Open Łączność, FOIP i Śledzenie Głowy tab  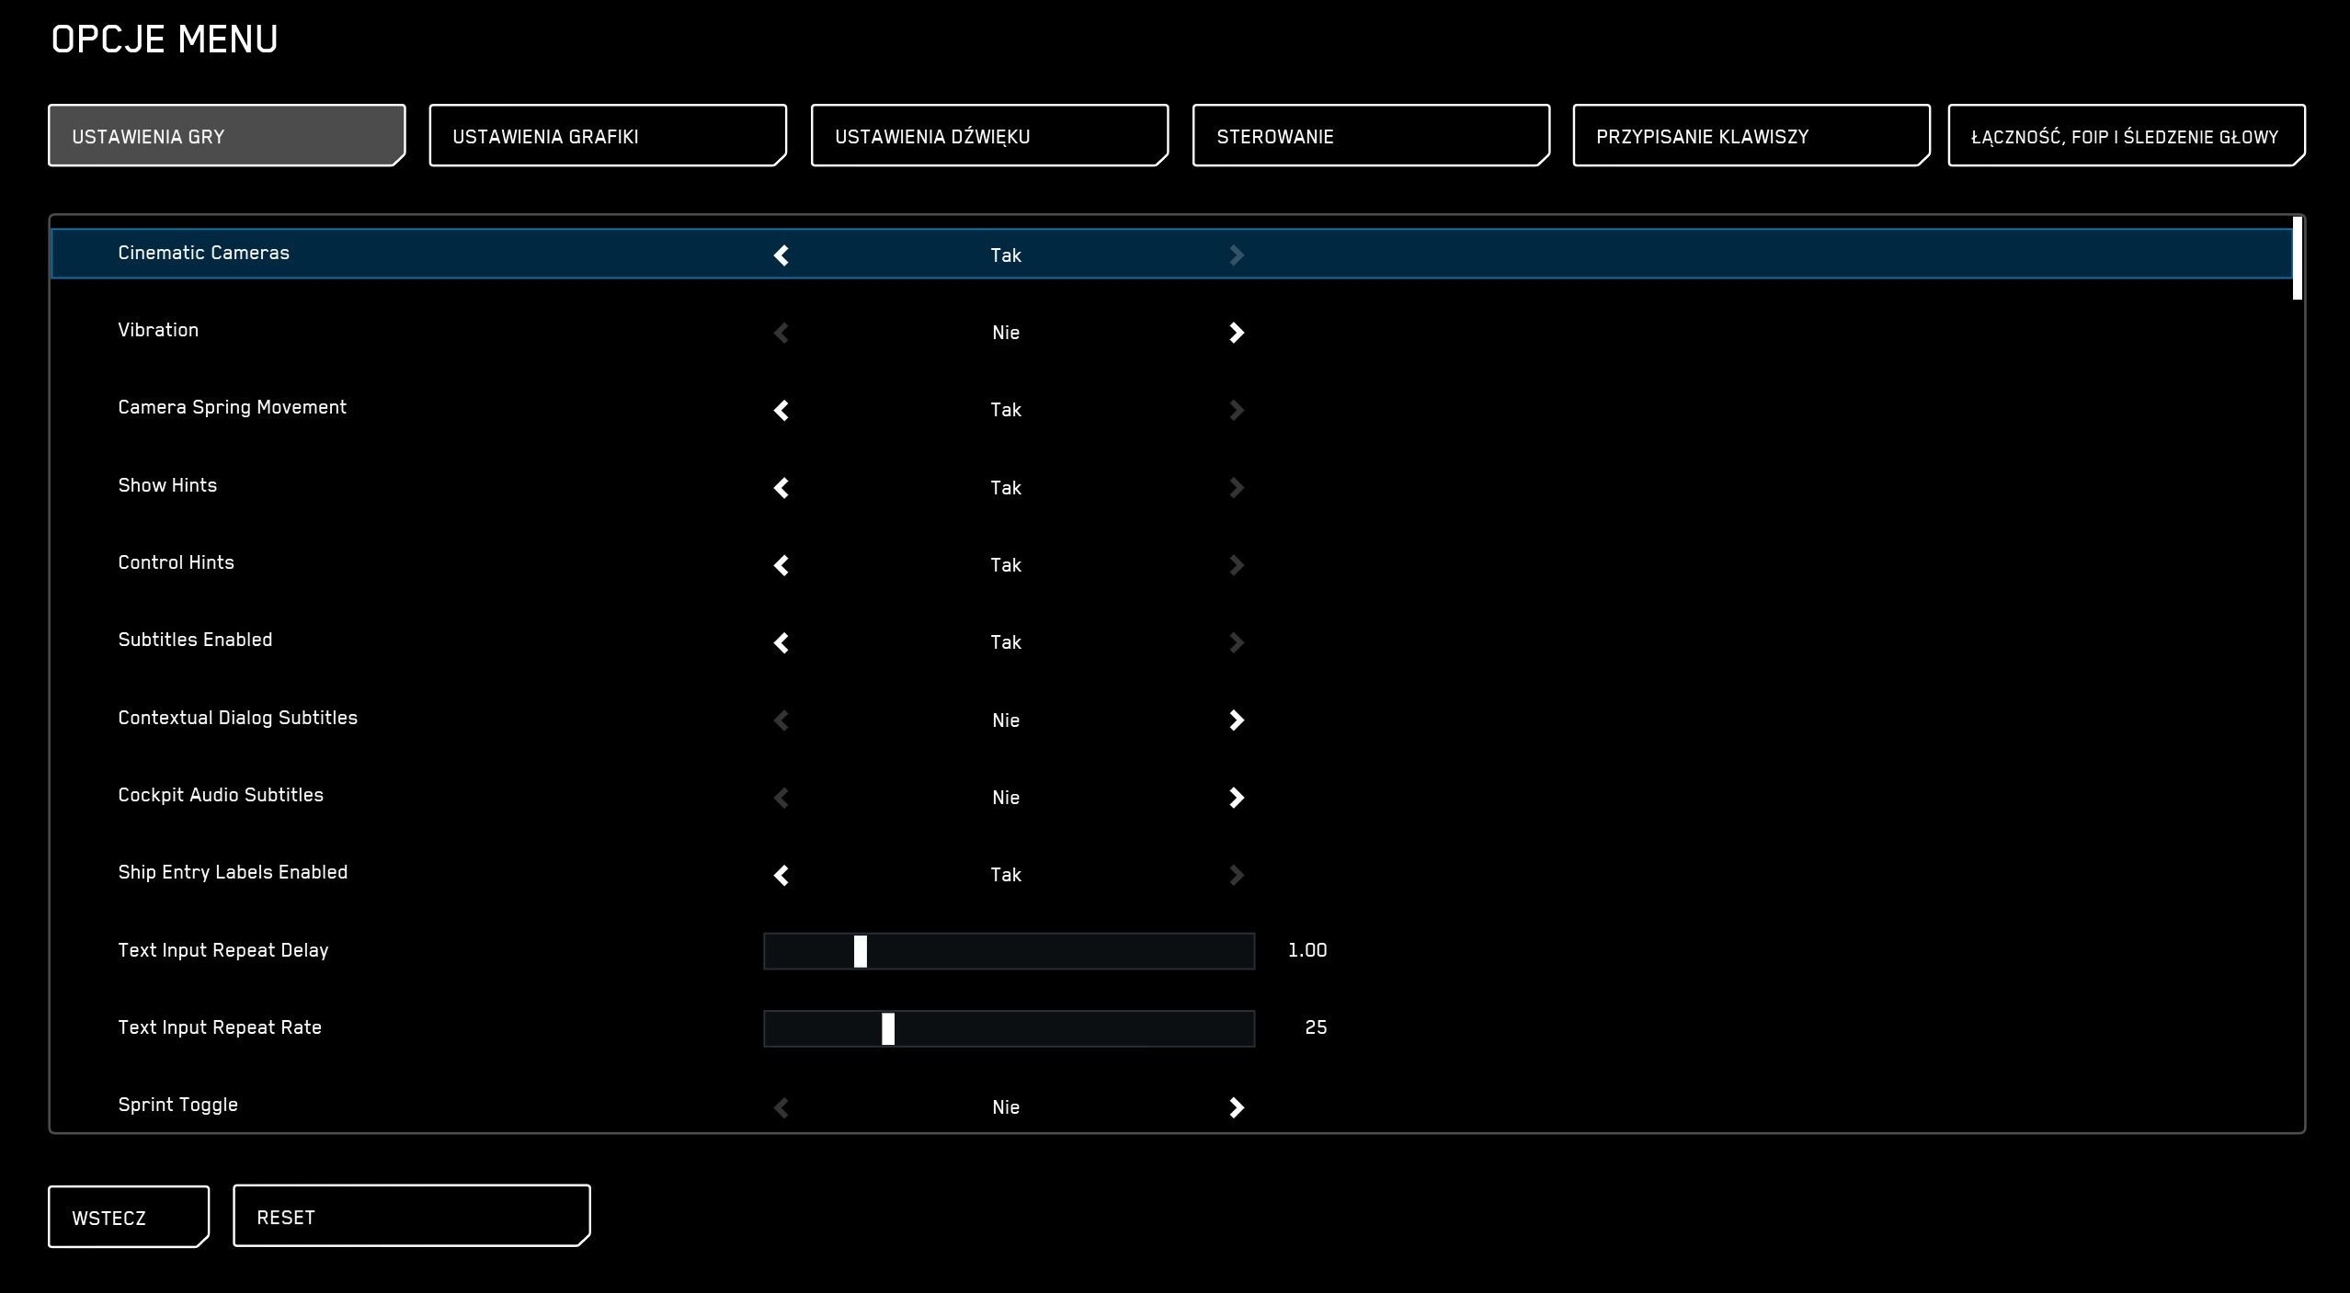click(x=2127, y=135)
